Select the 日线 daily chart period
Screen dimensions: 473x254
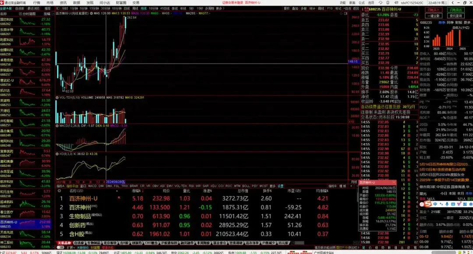pos(127,8)
